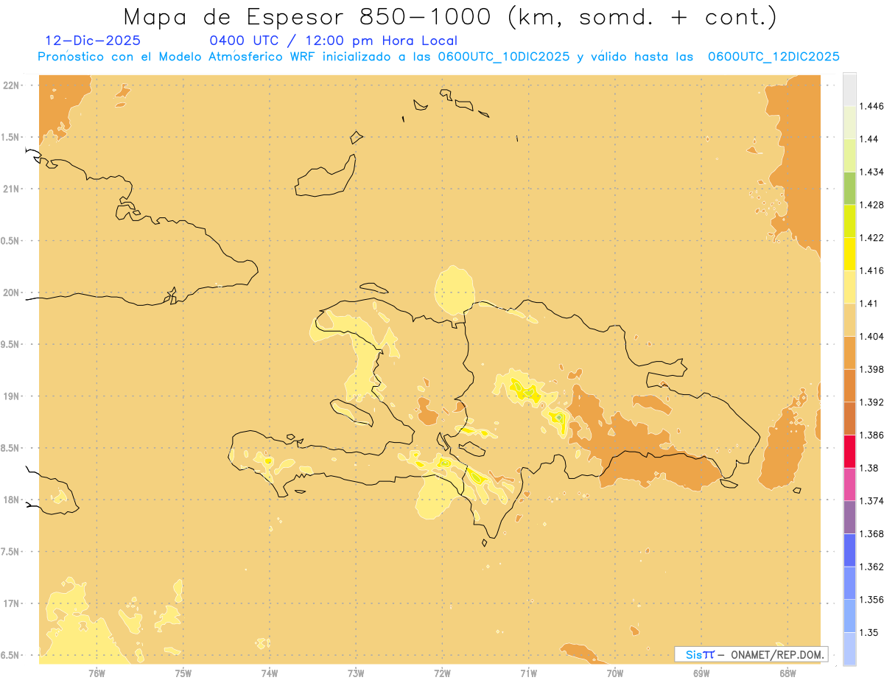
Task: Click the '20N' latitude label
Action: coord(11,293)
